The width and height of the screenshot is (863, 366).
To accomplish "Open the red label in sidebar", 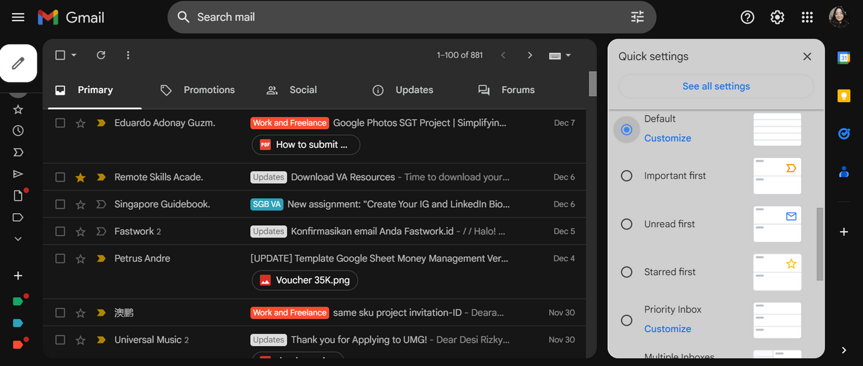I will pyautogui.click(x=18, y=344).
